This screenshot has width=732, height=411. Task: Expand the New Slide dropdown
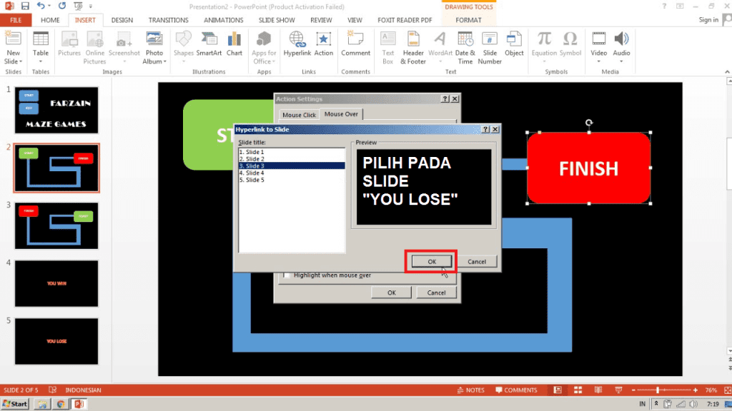pyautogui.click(x=13, y=62)
